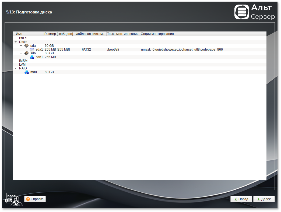281x212 pixels.
Task: Click the sdb1 RAID member icon
Action: pos(32,57)
